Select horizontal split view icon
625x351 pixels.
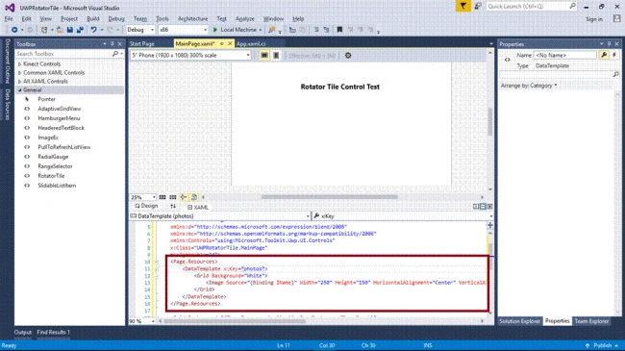click(483, 206)
